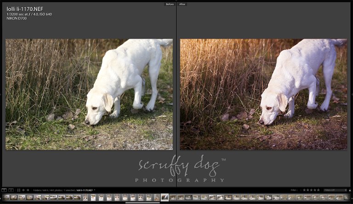Go back with the left arrow icon
The width and height of the screenshot is (353, 204).
23,190
